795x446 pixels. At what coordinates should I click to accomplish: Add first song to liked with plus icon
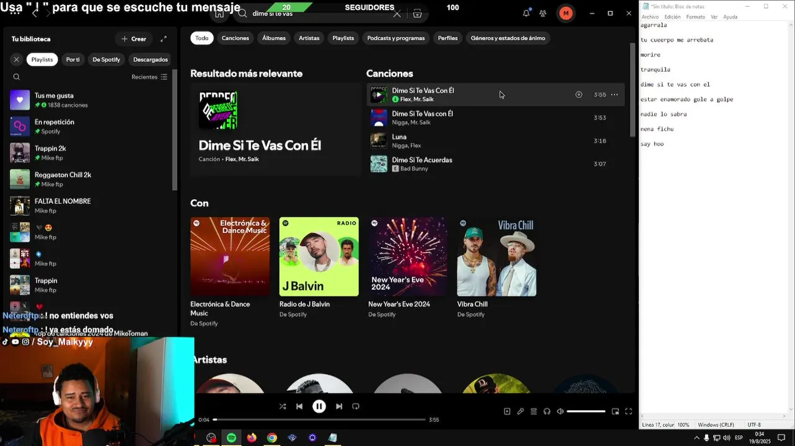click(579, 95)
